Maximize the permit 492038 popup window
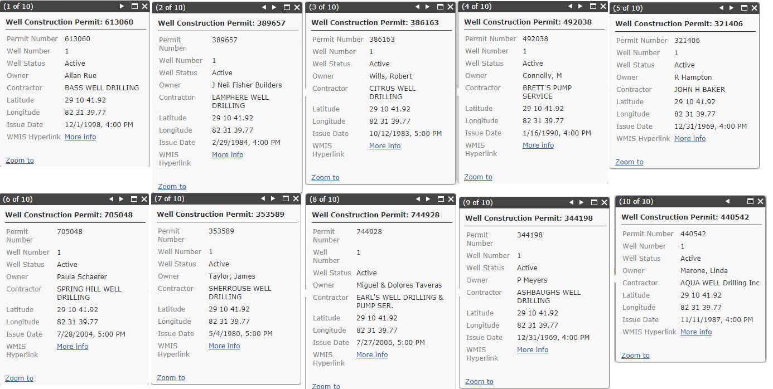773x389 pixels. click(592, 6)
